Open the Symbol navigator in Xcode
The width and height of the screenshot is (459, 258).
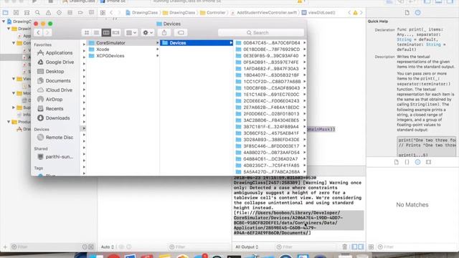click(27, 13)
